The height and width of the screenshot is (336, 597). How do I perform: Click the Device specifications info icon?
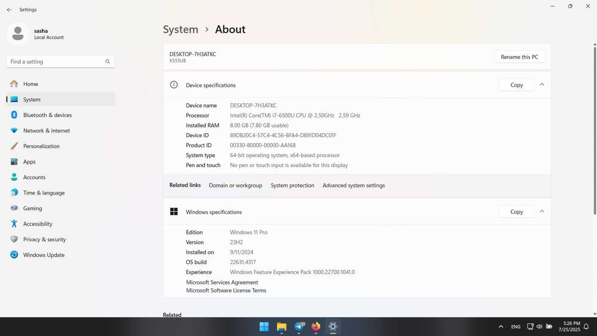coord(174,85)
